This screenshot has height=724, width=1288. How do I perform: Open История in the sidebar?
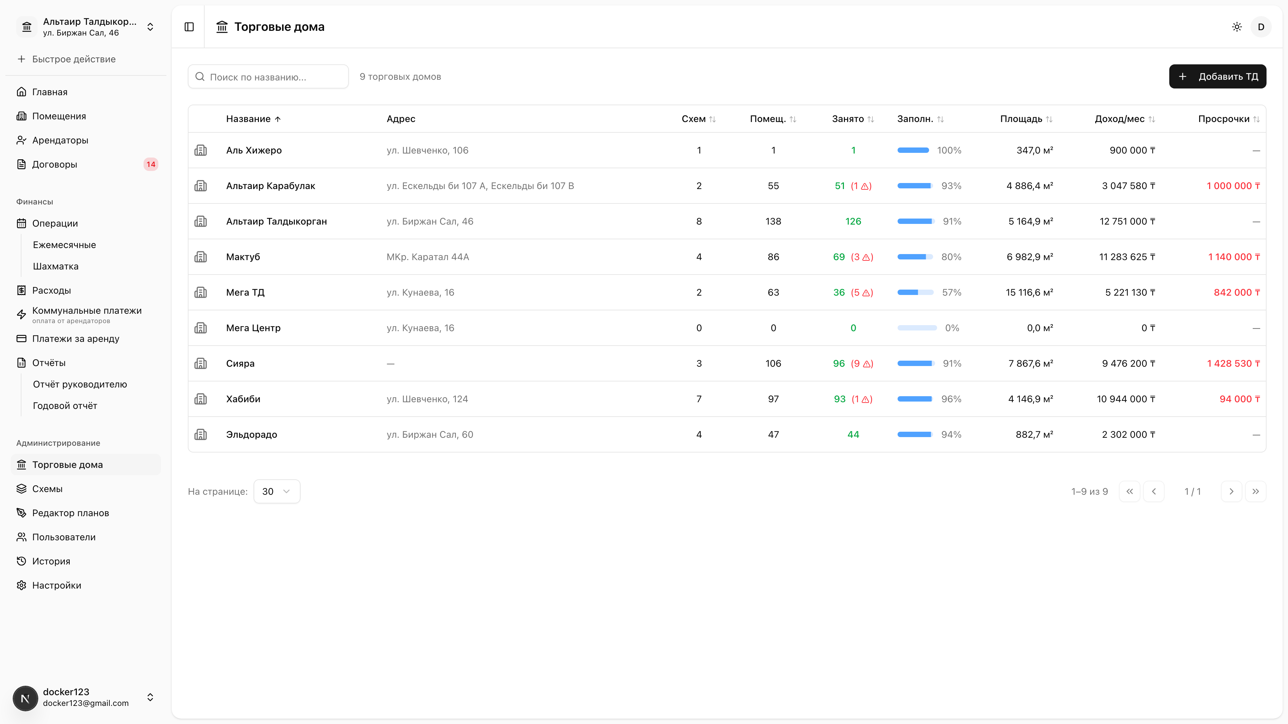(86, 561)
